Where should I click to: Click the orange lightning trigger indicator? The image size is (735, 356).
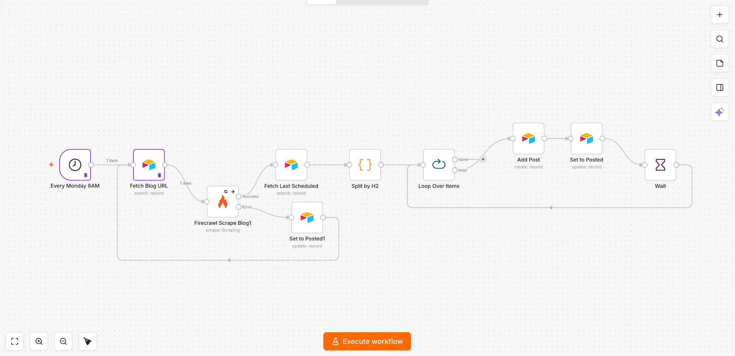pyautogui.click(x=51, y=165)
